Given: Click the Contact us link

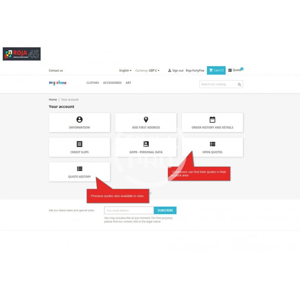Looking at the screenshot, I should pos(56,70).
